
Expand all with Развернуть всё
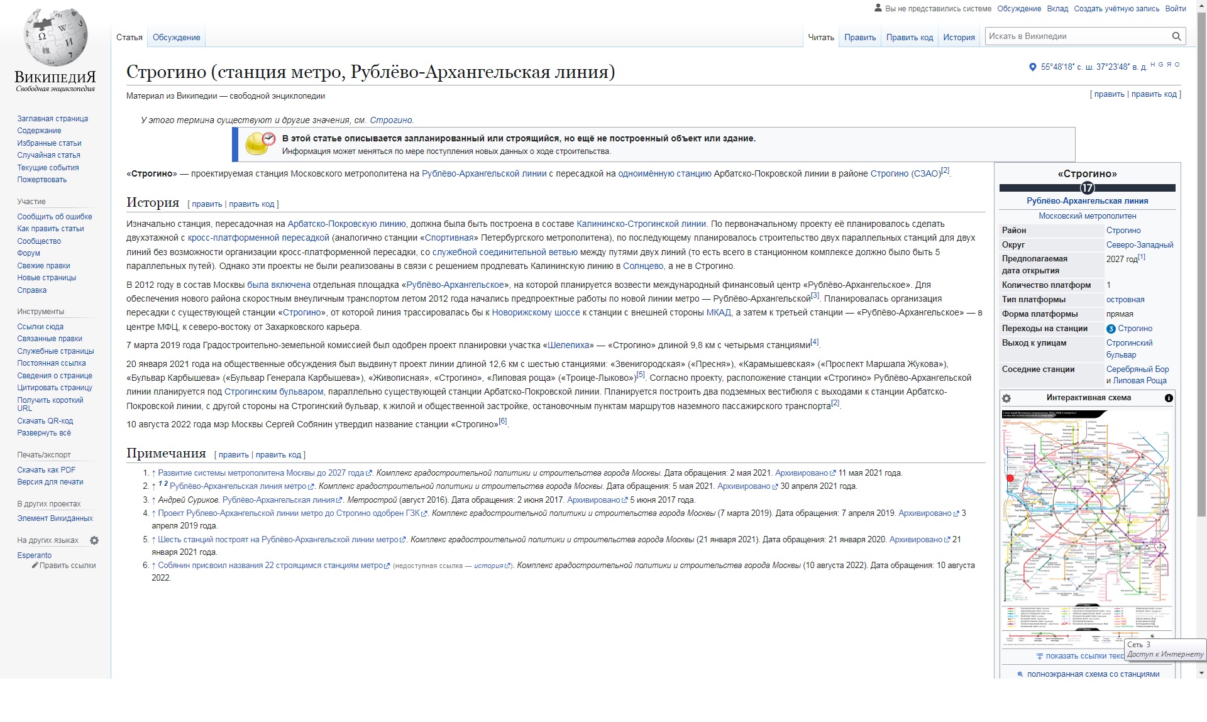[x=44, y=433]
